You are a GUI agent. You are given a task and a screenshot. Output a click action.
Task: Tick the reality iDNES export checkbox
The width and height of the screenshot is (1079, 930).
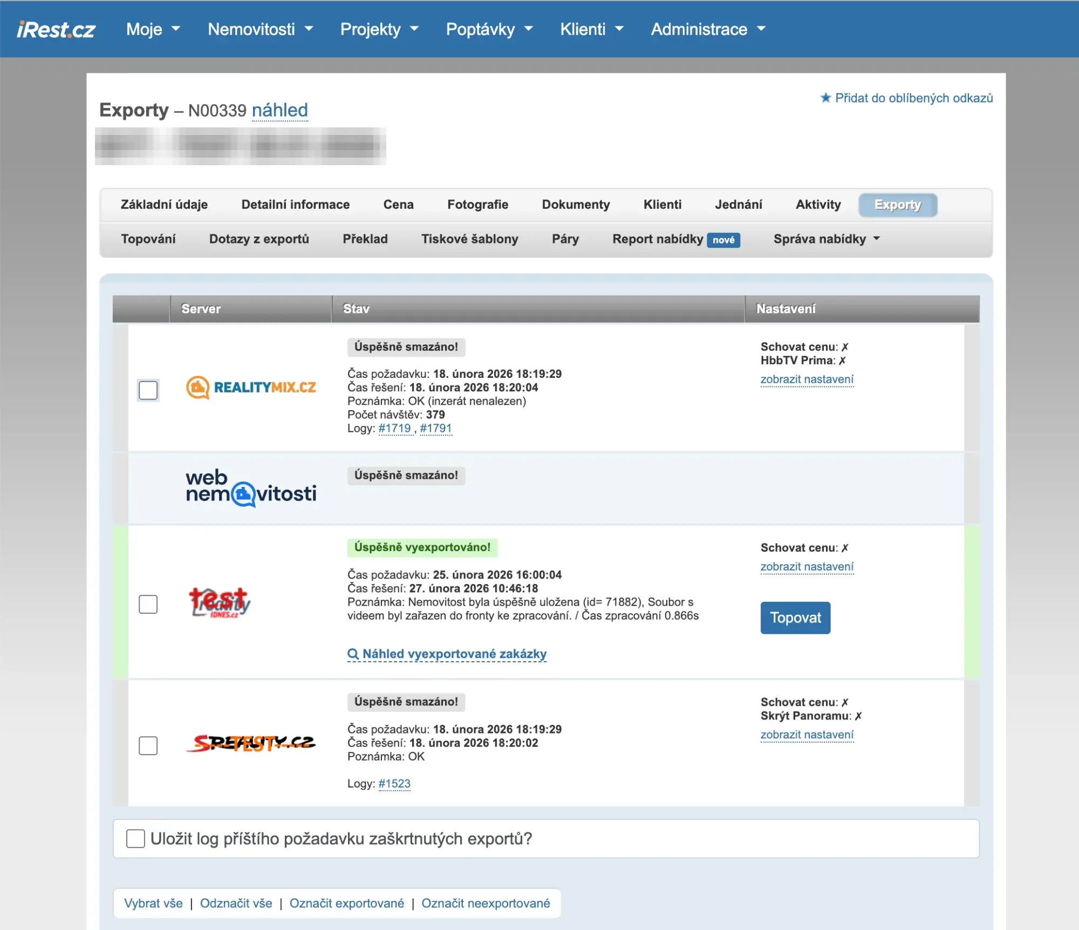(x=148, y=604)
